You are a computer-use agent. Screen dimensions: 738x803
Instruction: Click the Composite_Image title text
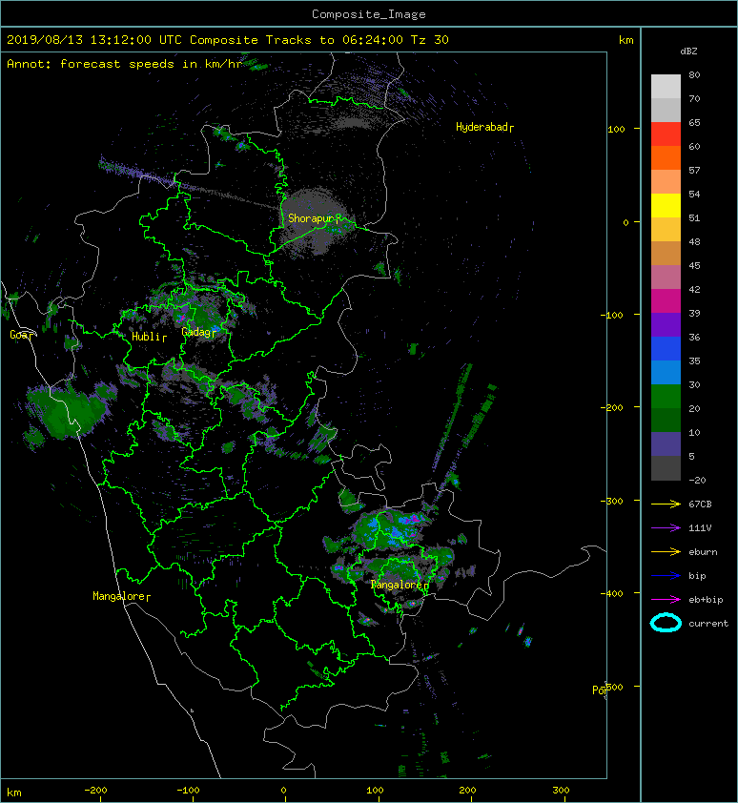(x=369, y=14)
